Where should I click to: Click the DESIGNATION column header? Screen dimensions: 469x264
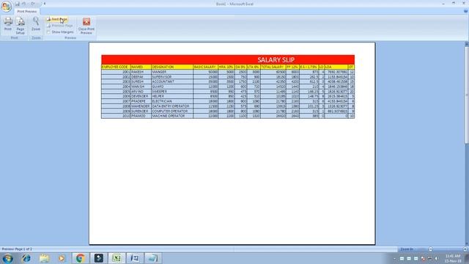pos(172,67)
